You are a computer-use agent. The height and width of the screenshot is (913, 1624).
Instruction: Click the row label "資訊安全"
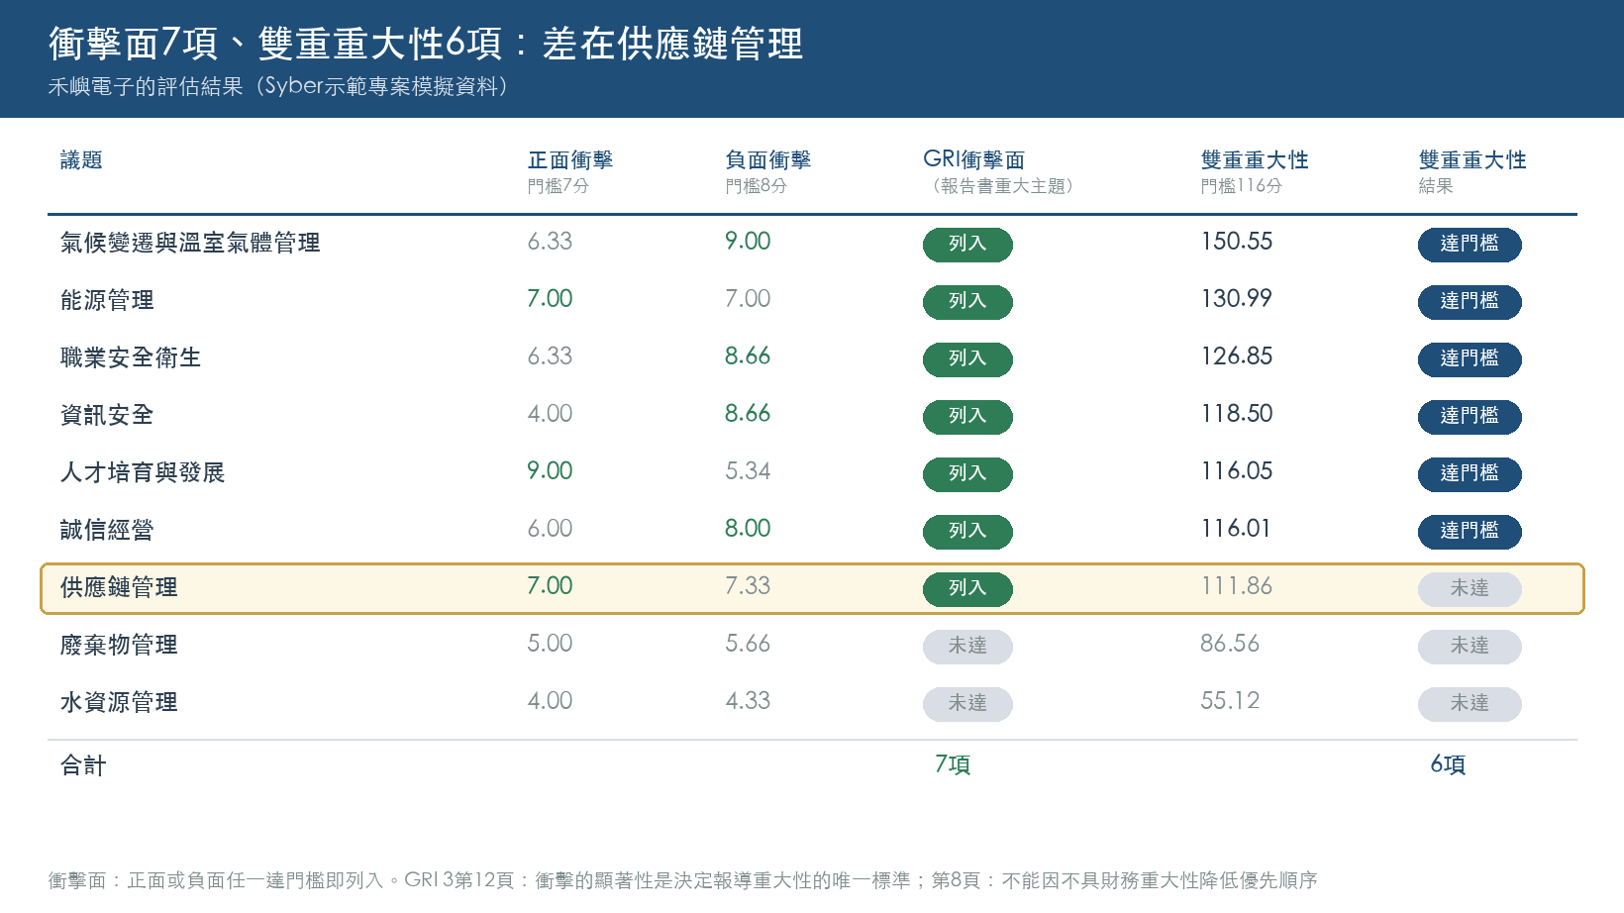(x=107, y=415)
